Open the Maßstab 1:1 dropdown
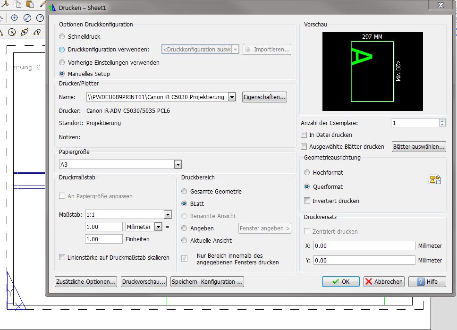Viewport: 457px width, 330px height. click(x=168, y=215)
